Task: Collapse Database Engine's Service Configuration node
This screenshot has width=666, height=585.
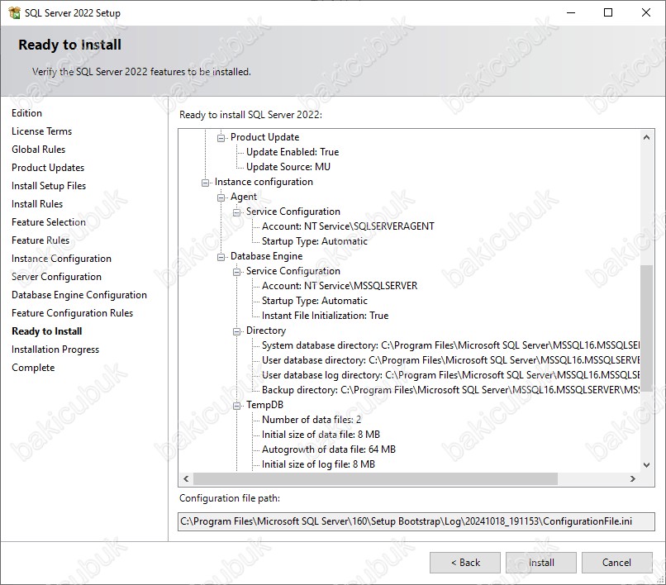Action: [x=236, y=272]
